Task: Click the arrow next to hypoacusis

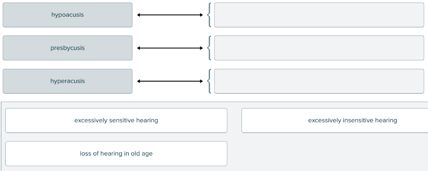Action: (170, 15)
